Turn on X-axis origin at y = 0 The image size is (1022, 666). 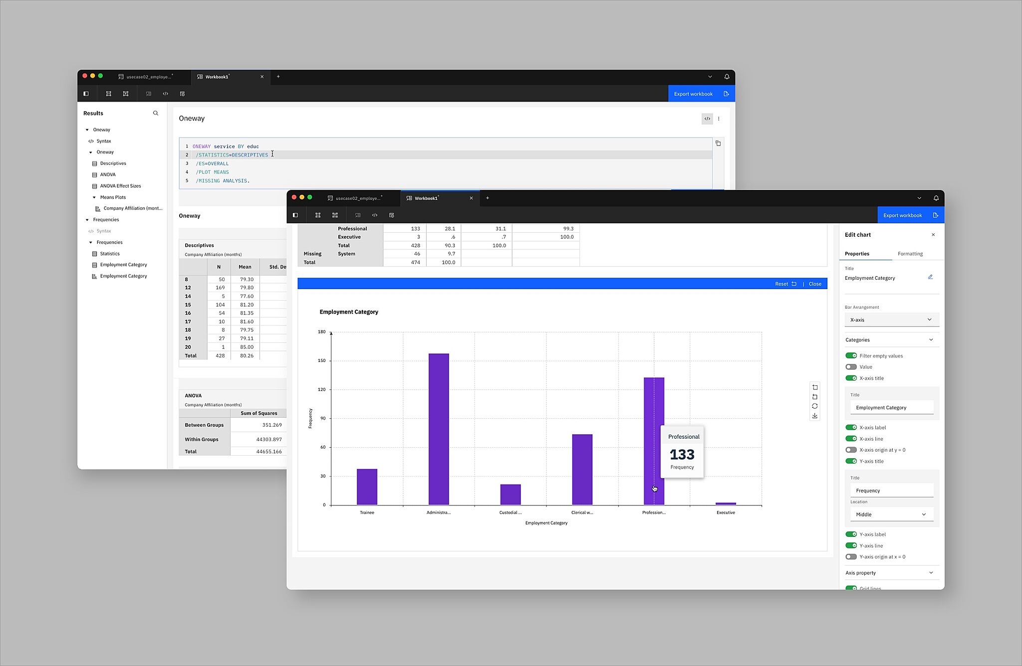851,450
